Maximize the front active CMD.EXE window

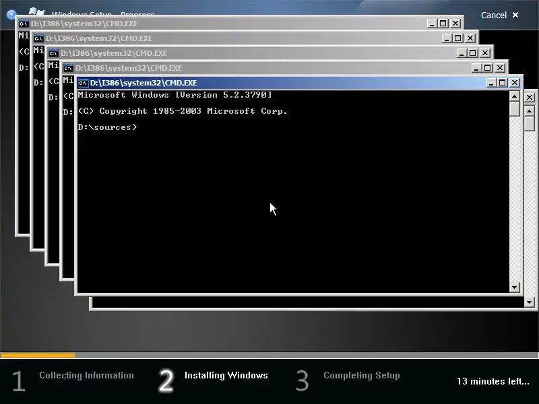coord(502,83)
